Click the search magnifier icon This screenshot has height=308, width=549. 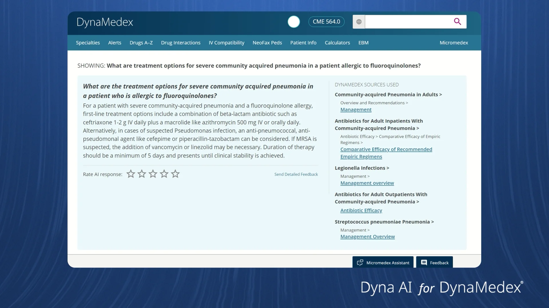[457, 21]
